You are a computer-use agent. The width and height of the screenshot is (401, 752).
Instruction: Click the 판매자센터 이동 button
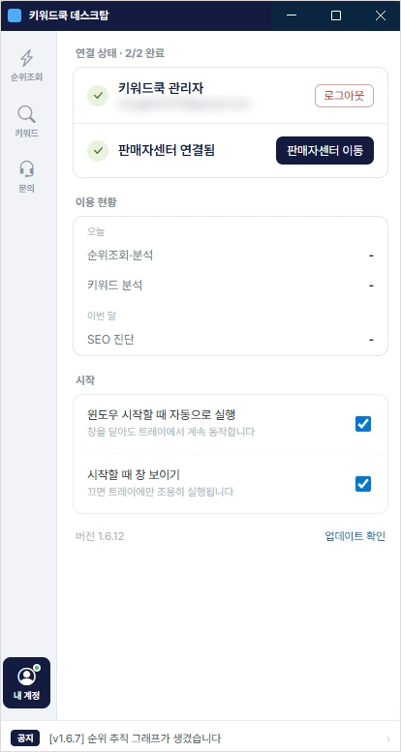(x=324, y=151)
